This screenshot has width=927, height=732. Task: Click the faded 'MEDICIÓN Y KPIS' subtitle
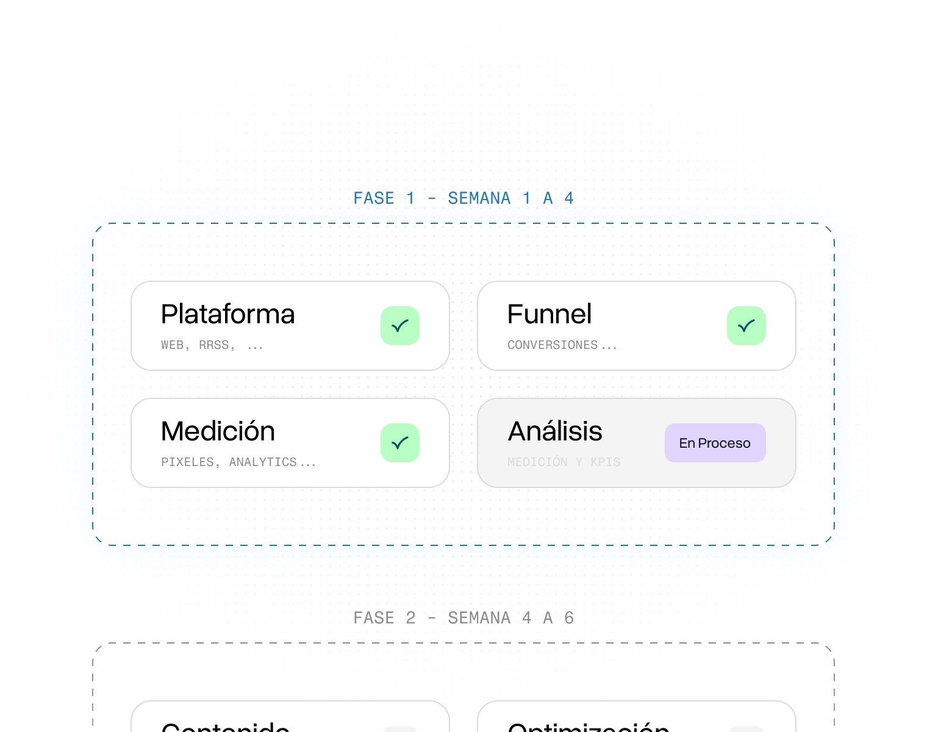[x=564, y=462]
